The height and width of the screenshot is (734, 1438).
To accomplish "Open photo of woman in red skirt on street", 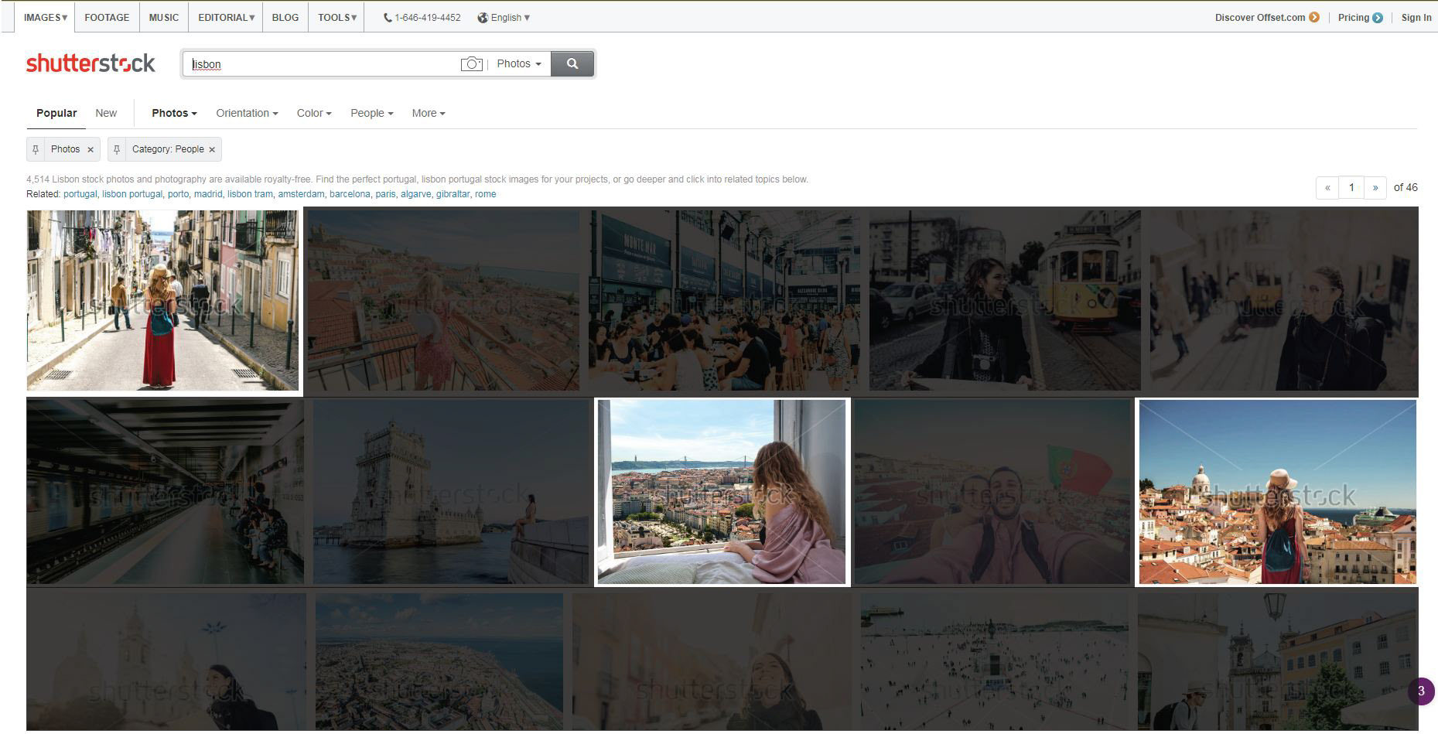I will click(x=162, y=300).
